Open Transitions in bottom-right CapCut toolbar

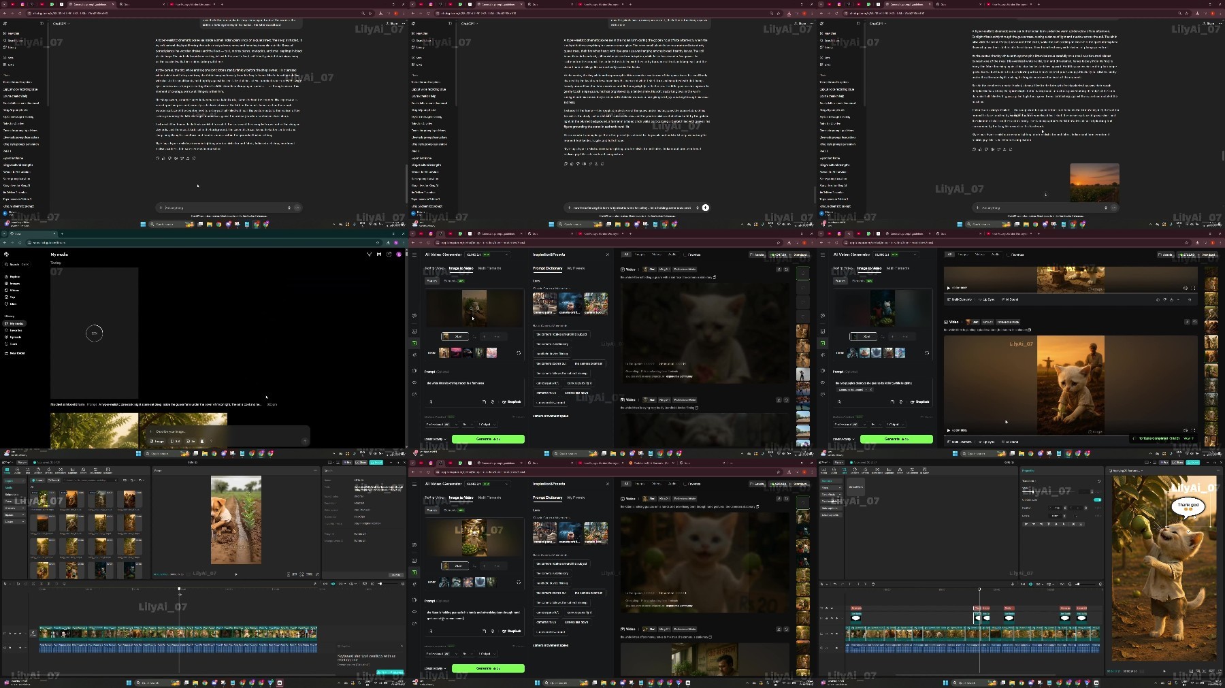879,470
